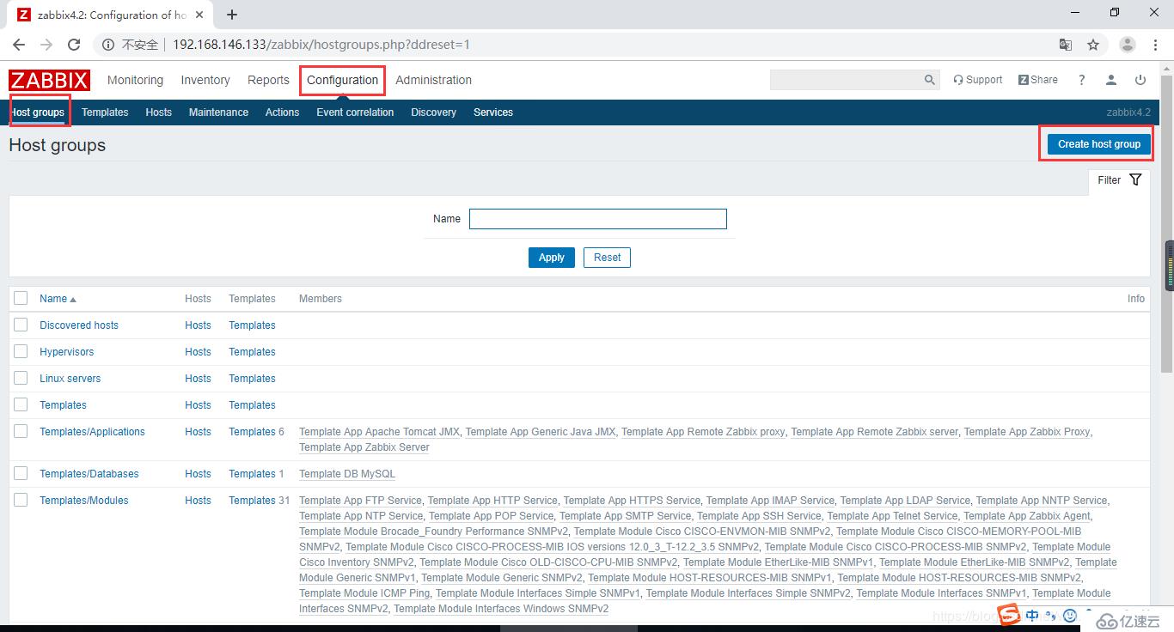Click the Zabbix logo
Image resolution: width=1174 pixels, height=632 pixels.
(49, 80)
